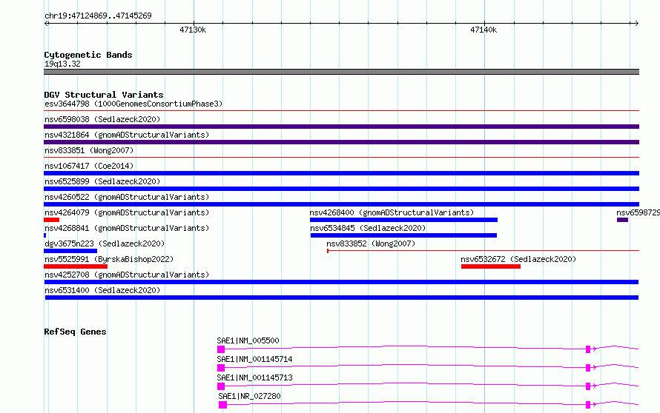Click the chr19:47124869..47145269 region label
The image size is (660, 413).
pyautogui.click(x=98, y=16)
